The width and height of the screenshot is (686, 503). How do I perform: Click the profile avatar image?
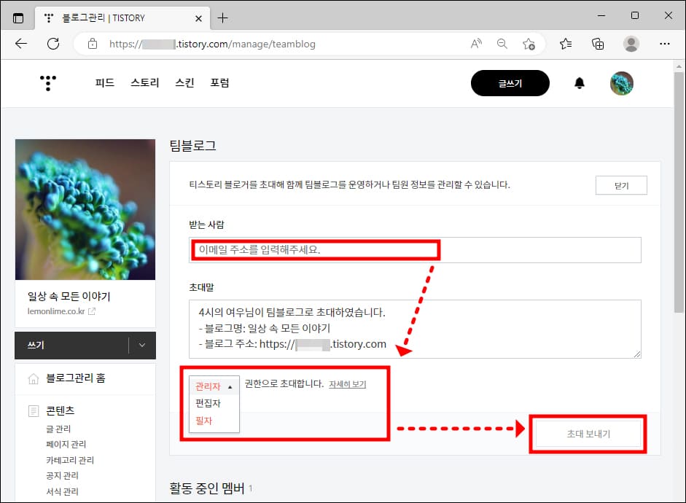[622, 82]
